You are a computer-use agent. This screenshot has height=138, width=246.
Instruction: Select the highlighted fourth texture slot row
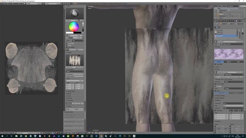(x=225, y=36)
